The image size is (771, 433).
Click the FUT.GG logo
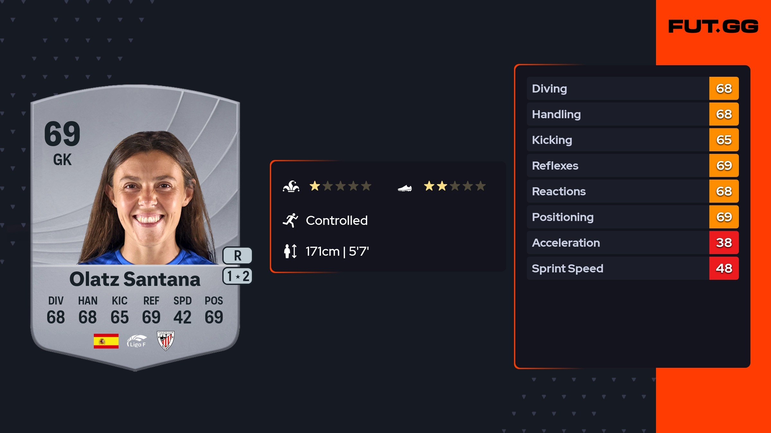click(x=713, y=26)
